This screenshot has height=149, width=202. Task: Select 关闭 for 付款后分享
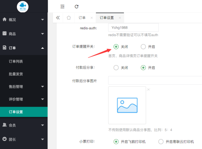(x=116, y=68)
